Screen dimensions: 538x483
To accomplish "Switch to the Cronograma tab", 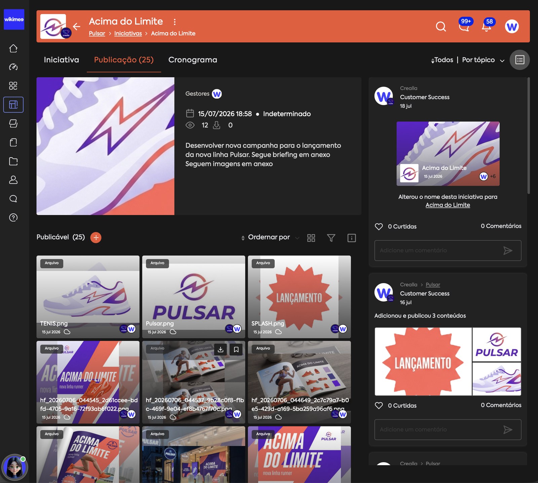I will (x=193, y=60).
